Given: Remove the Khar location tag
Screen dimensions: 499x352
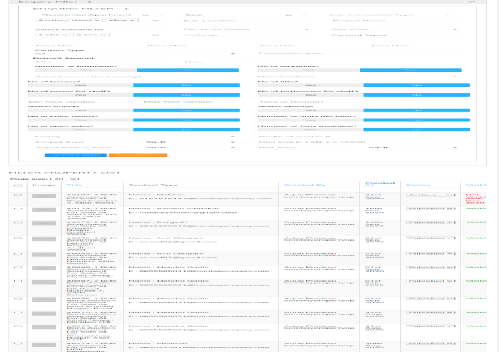Looking at the screenshot, I should (133, 21).
